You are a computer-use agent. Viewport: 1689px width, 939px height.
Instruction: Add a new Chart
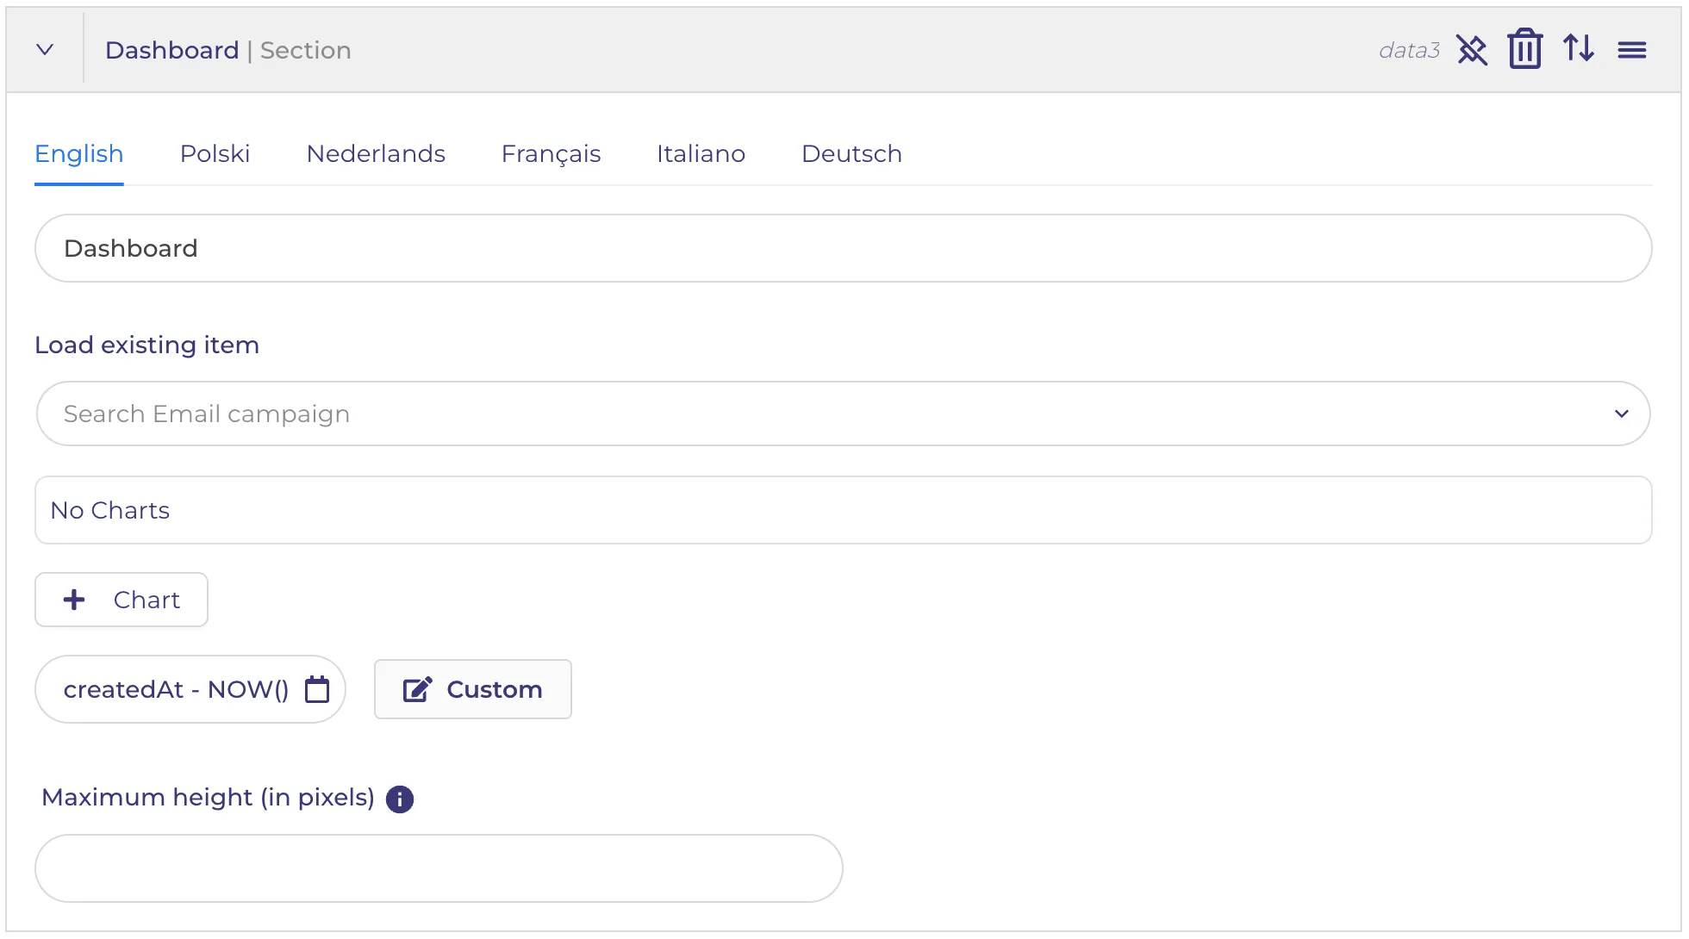[x=122, y=600]
